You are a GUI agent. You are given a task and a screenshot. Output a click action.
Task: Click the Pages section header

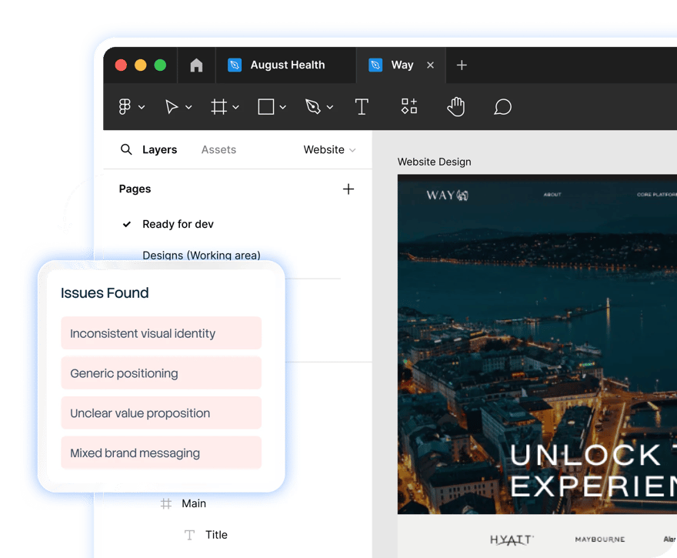pyautogui.click(x=135, y=189)
